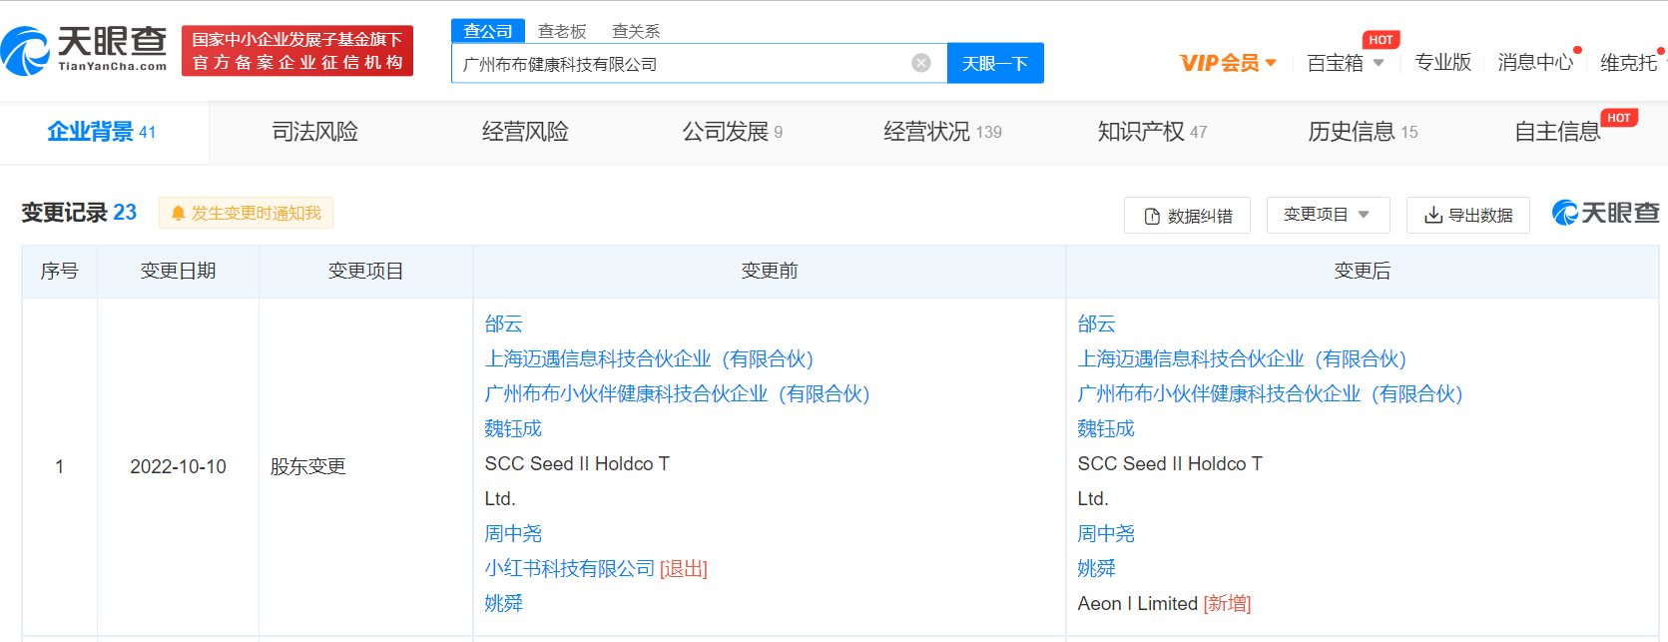The width and height of the screenshot is (1668, 642).
Task: Click the 变更日期 column header
Action: (178, 271)
